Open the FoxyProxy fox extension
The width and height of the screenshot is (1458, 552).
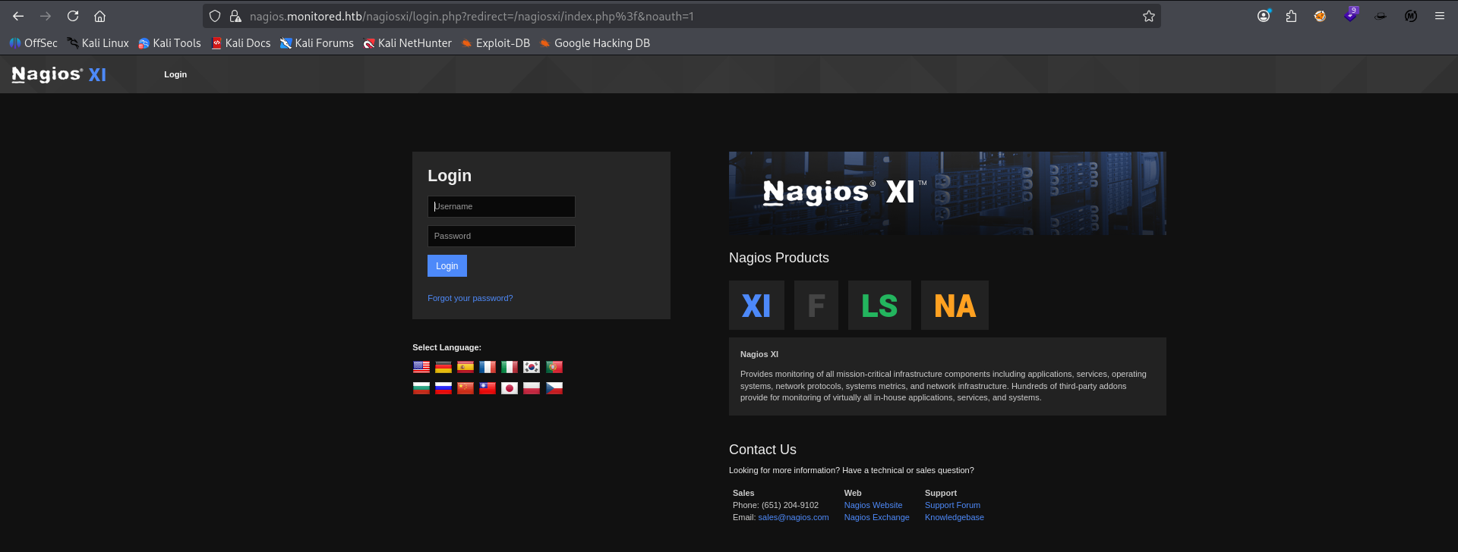tap(1321, 16)
